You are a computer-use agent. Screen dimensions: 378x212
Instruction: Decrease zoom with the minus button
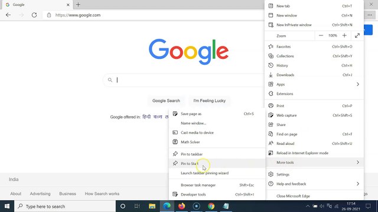(x=321, y=35)
